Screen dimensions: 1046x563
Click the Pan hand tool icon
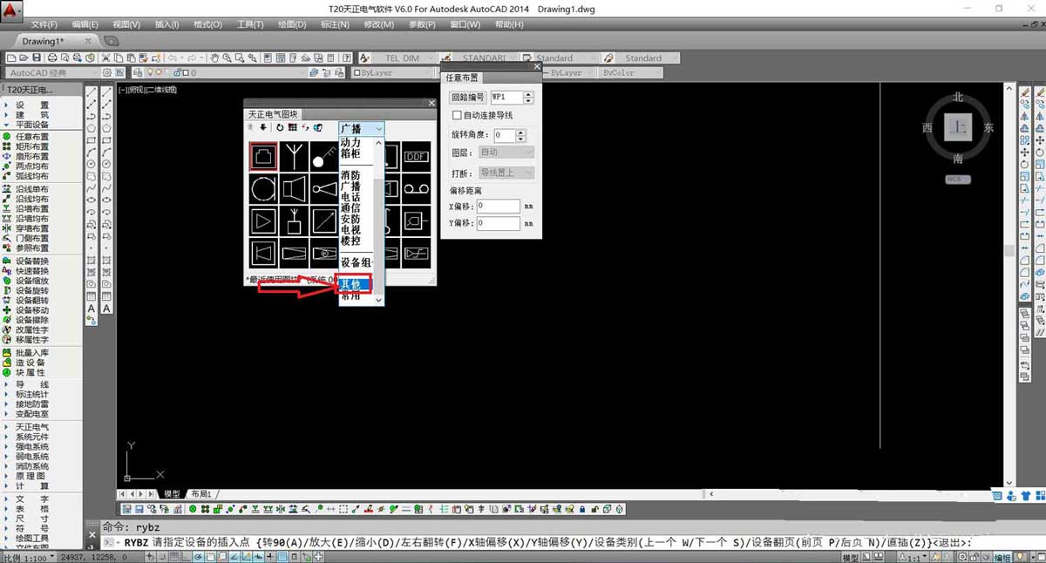pyautogui.click(x=214, y=58)
